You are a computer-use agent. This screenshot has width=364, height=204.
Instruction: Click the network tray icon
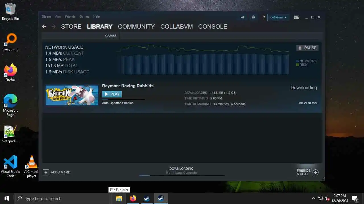point(320,198)
